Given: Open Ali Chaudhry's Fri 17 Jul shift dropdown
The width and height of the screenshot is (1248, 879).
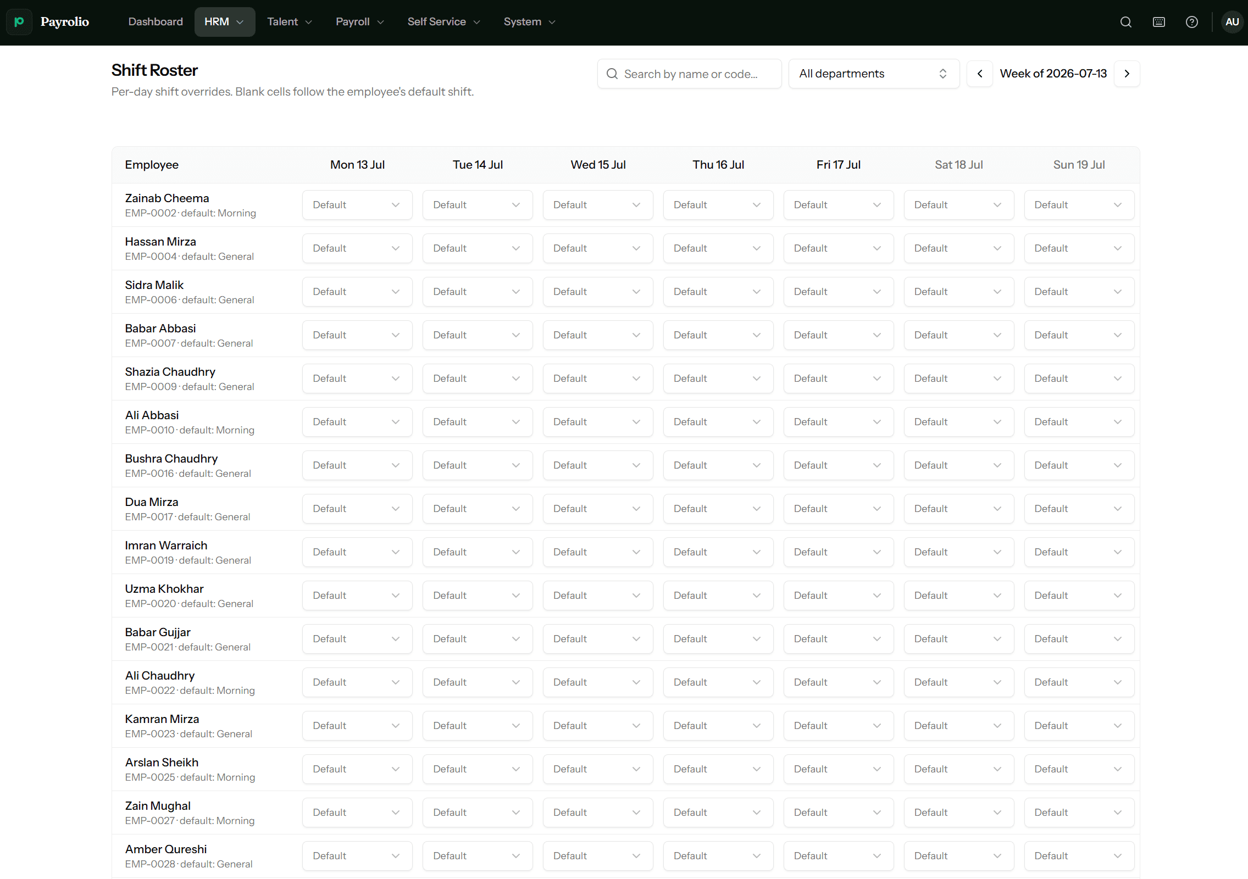Looking at the screenshot, I should [839, 682].
